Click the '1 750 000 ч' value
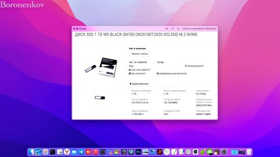This screenshot has height=157, width=280. tap(137, 114)
